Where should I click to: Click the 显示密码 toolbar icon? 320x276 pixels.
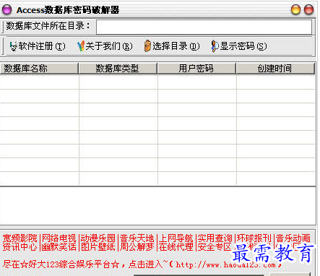[x=215, y=46]
